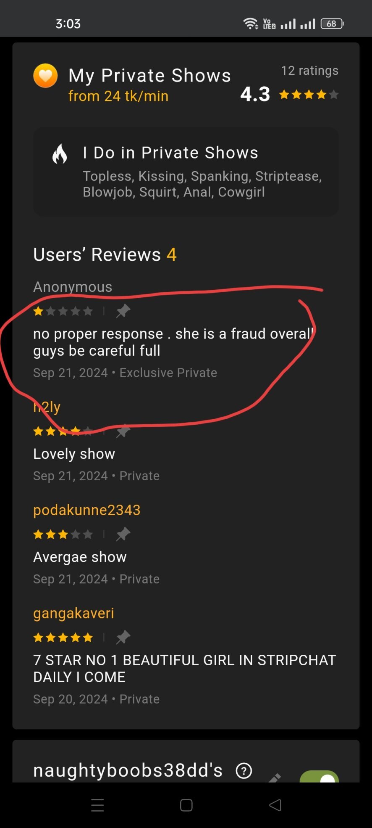Tap the Android back navigation triangle
Screen dimensions: 372x828
pos(275,805)
